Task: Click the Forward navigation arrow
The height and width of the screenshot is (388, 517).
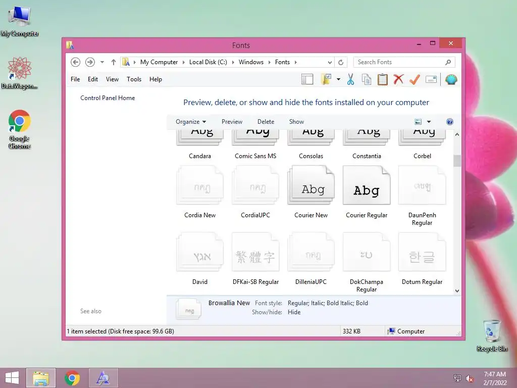Action: pos(90,62)
